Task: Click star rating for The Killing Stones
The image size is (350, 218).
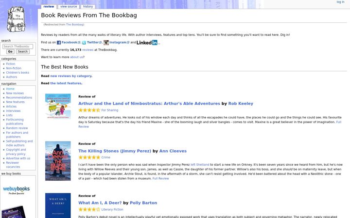Action: click(89, 157)
